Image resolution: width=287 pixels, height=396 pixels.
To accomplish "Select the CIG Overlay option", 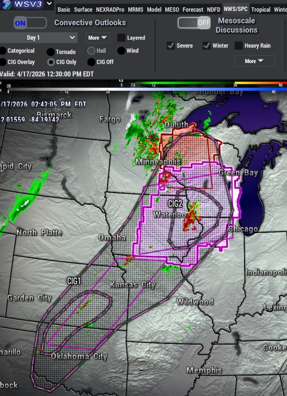I will (x=3, y=62).
